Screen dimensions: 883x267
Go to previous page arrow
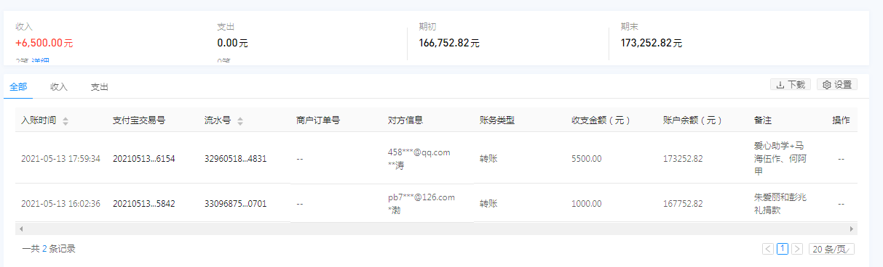point(768,249)
